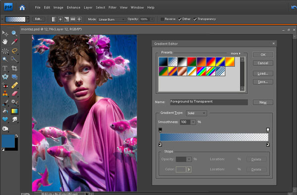Screen dimensions: 297x195
Task: Select the Smart Brush gear tool
Action: point(14,103)
